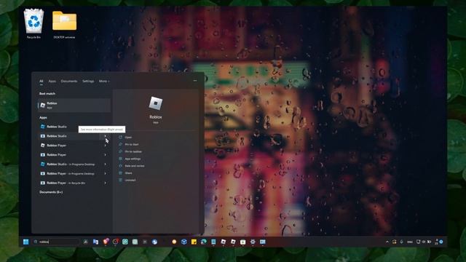
Task: Click the Apps section header
Action: [x=43, y=118]
